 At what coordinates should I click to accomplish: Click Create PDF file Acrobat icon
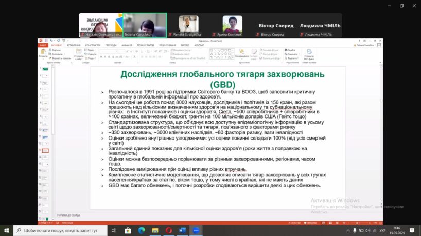[309, 53]
